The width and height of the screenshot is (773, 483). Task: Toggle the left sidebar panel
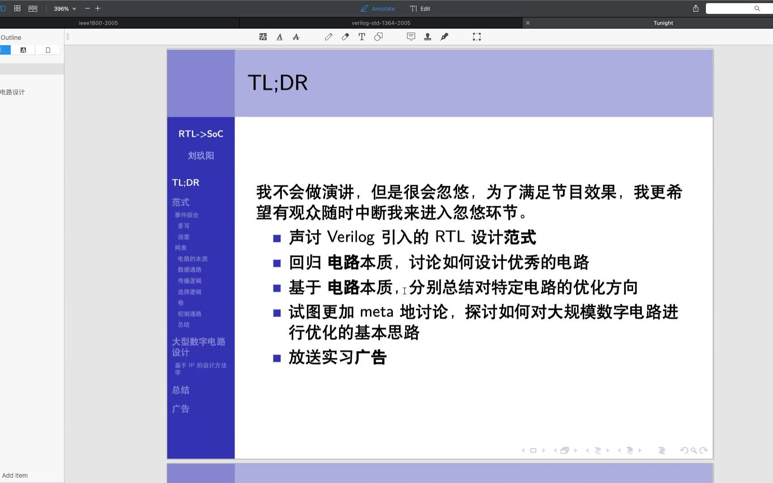point(3,8)
